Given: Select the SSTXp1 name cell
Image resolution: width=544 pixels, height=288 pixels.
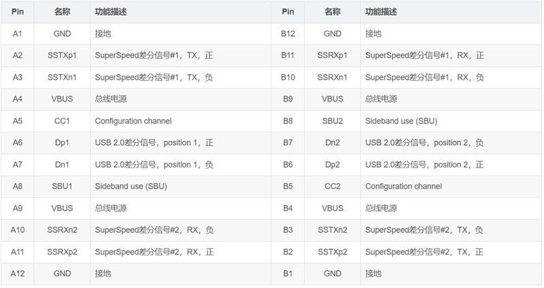Looking at the screenshot, I should point(63,55).
